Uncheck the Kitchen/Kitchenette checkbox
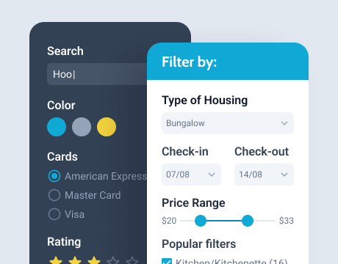 (x=167, y=261)
